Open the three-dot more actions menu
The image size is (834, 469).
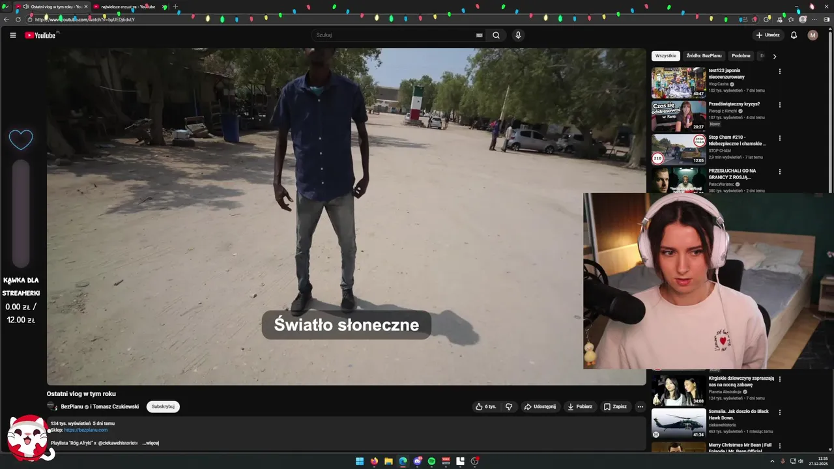pyautogui.click(x=640, y=406)
